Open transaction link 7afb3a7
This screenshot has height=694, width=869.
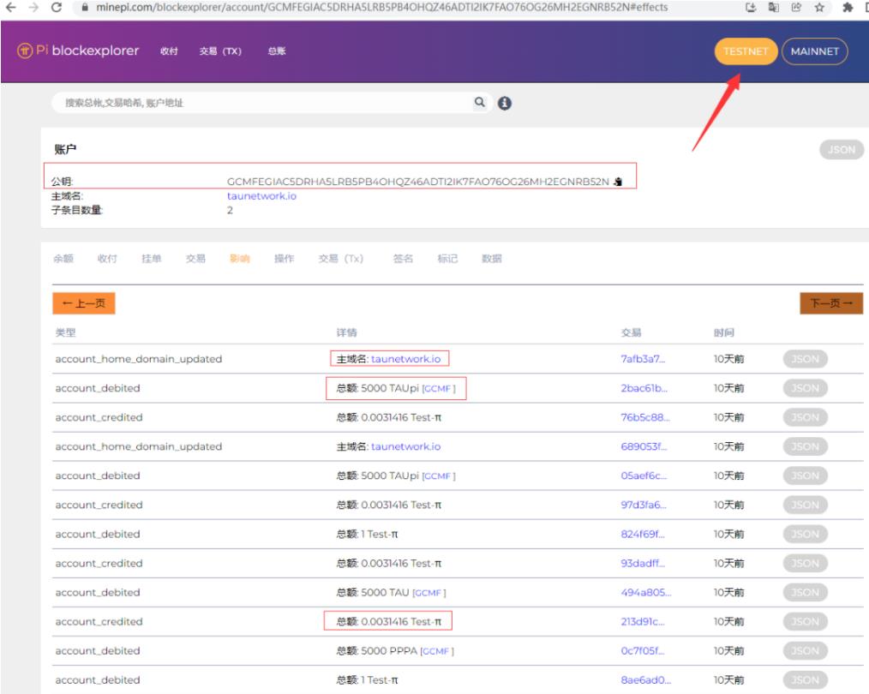coord(643,359)
